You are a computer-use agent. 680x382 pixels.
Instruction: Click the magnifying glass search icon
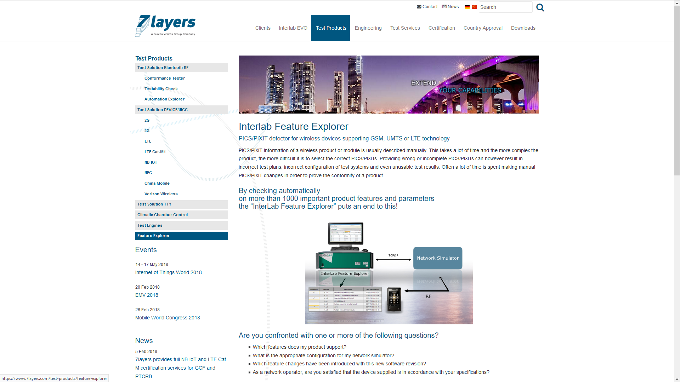click(x=540, y=7)
